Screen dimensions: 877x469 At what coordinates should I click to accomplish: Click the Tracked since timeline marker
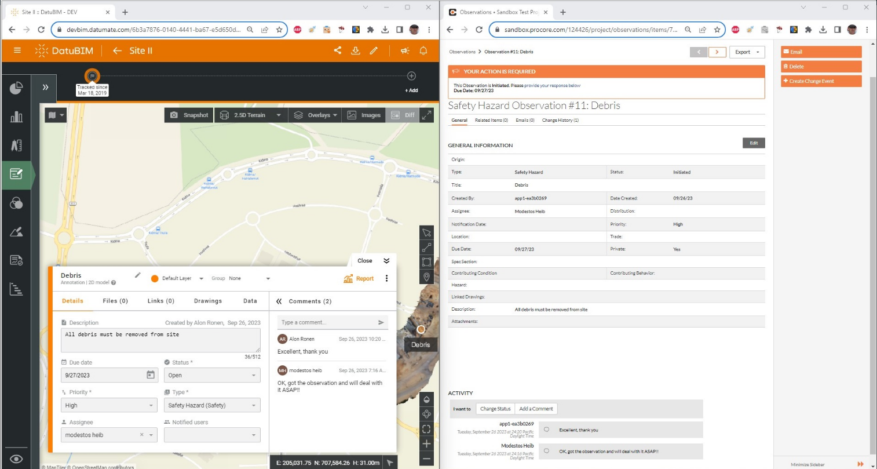[x=92, y=76]
